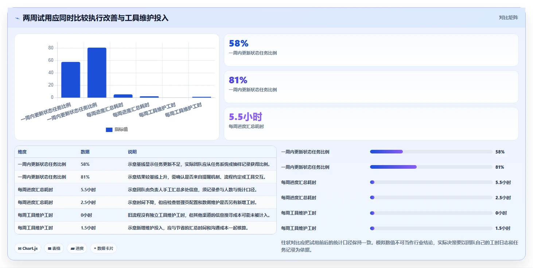Screen dimensions: 533x268
Task: Open the 58% data card
Action: (371, 50)
